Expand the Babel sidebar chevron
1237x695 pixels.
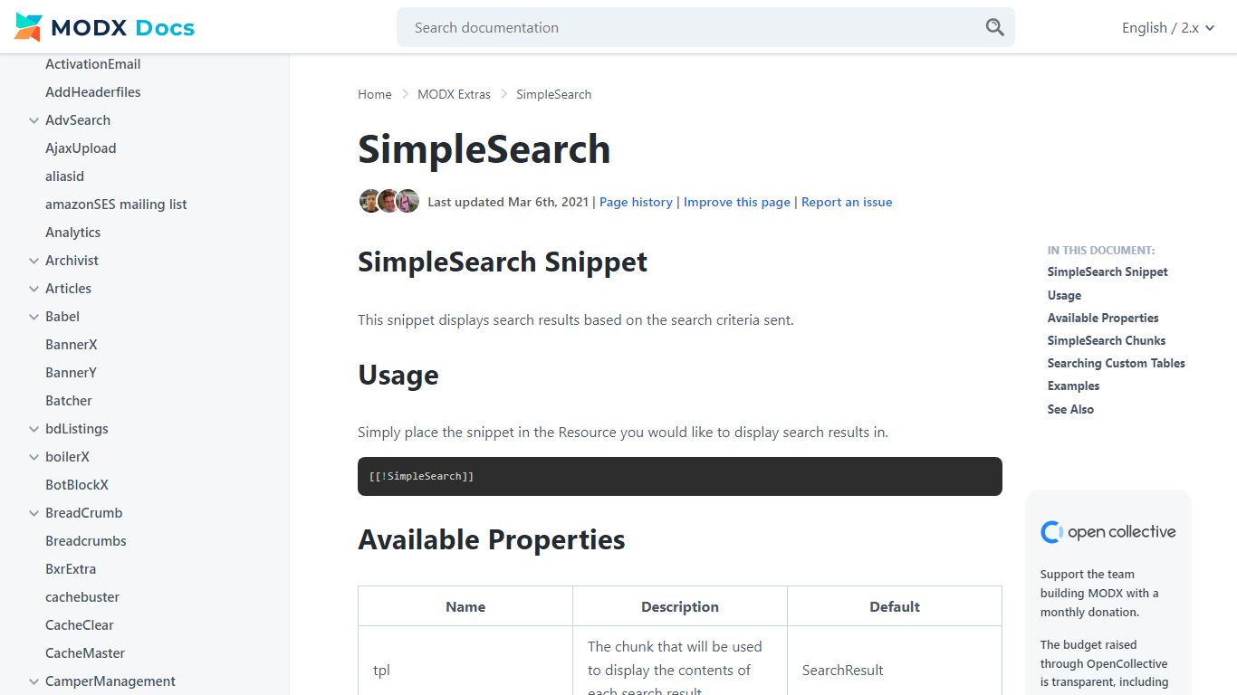click(x=34, y=317)
